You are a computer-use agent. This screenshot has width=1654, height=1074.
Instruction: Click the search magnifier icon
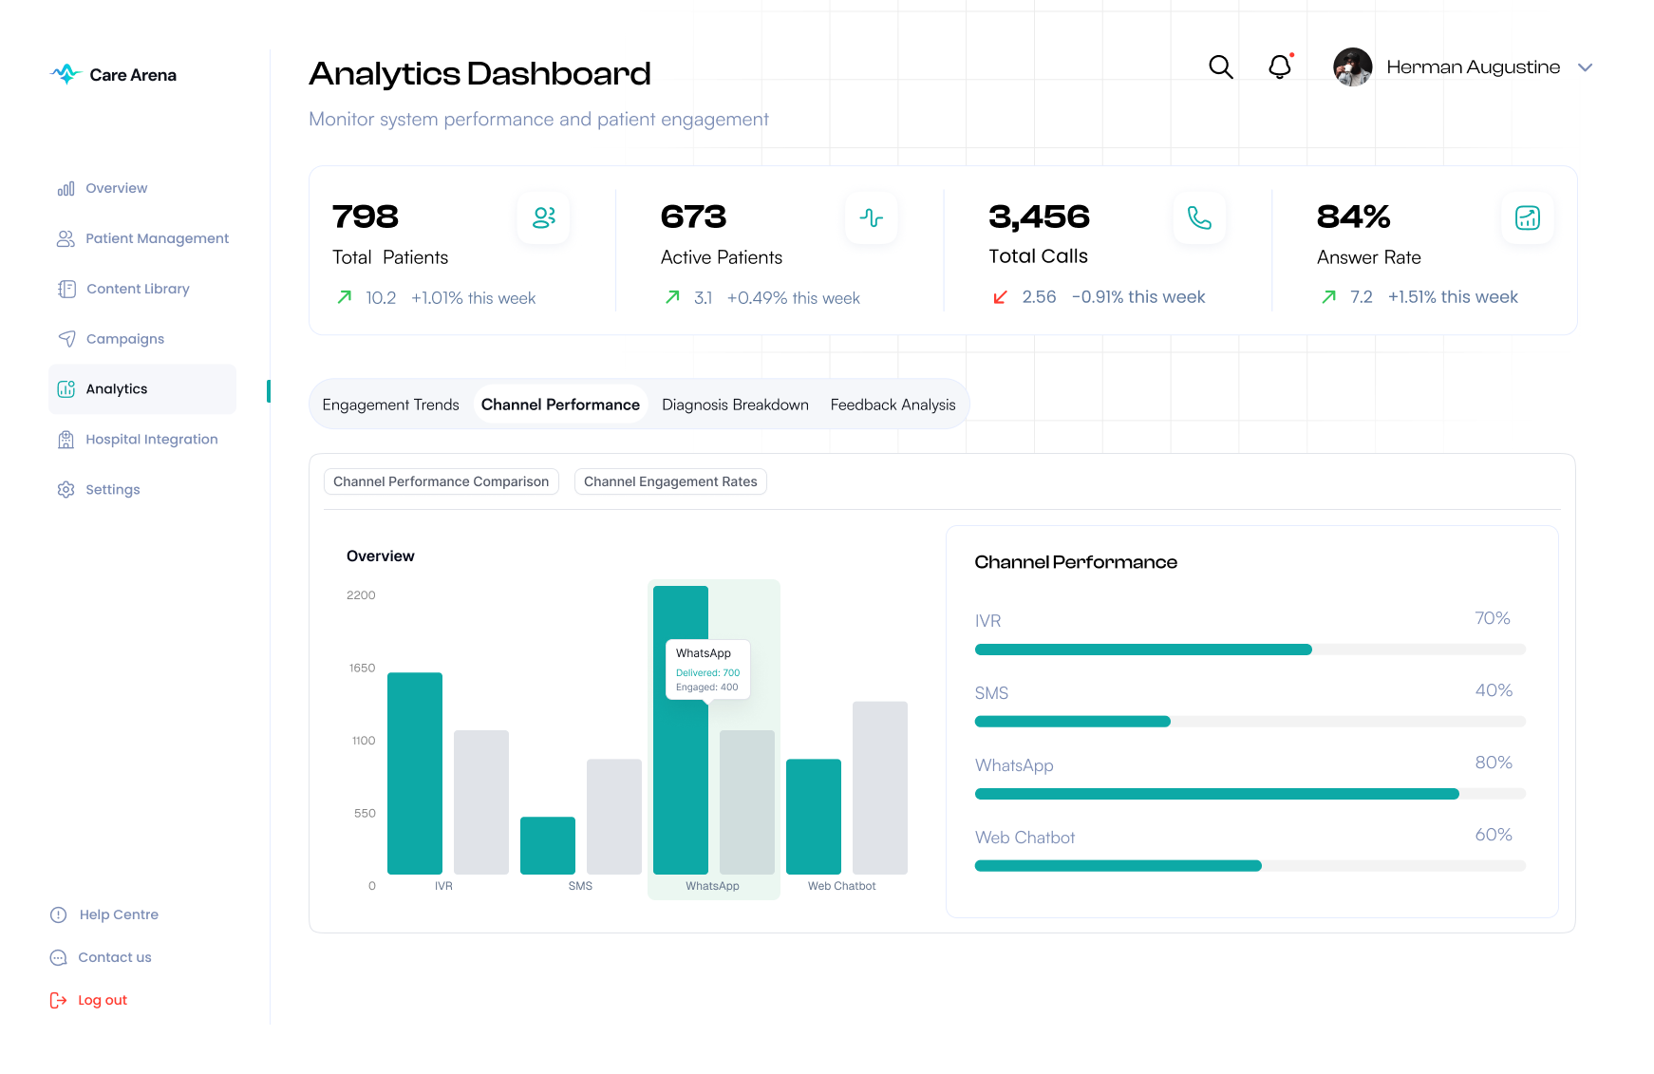1220,67
